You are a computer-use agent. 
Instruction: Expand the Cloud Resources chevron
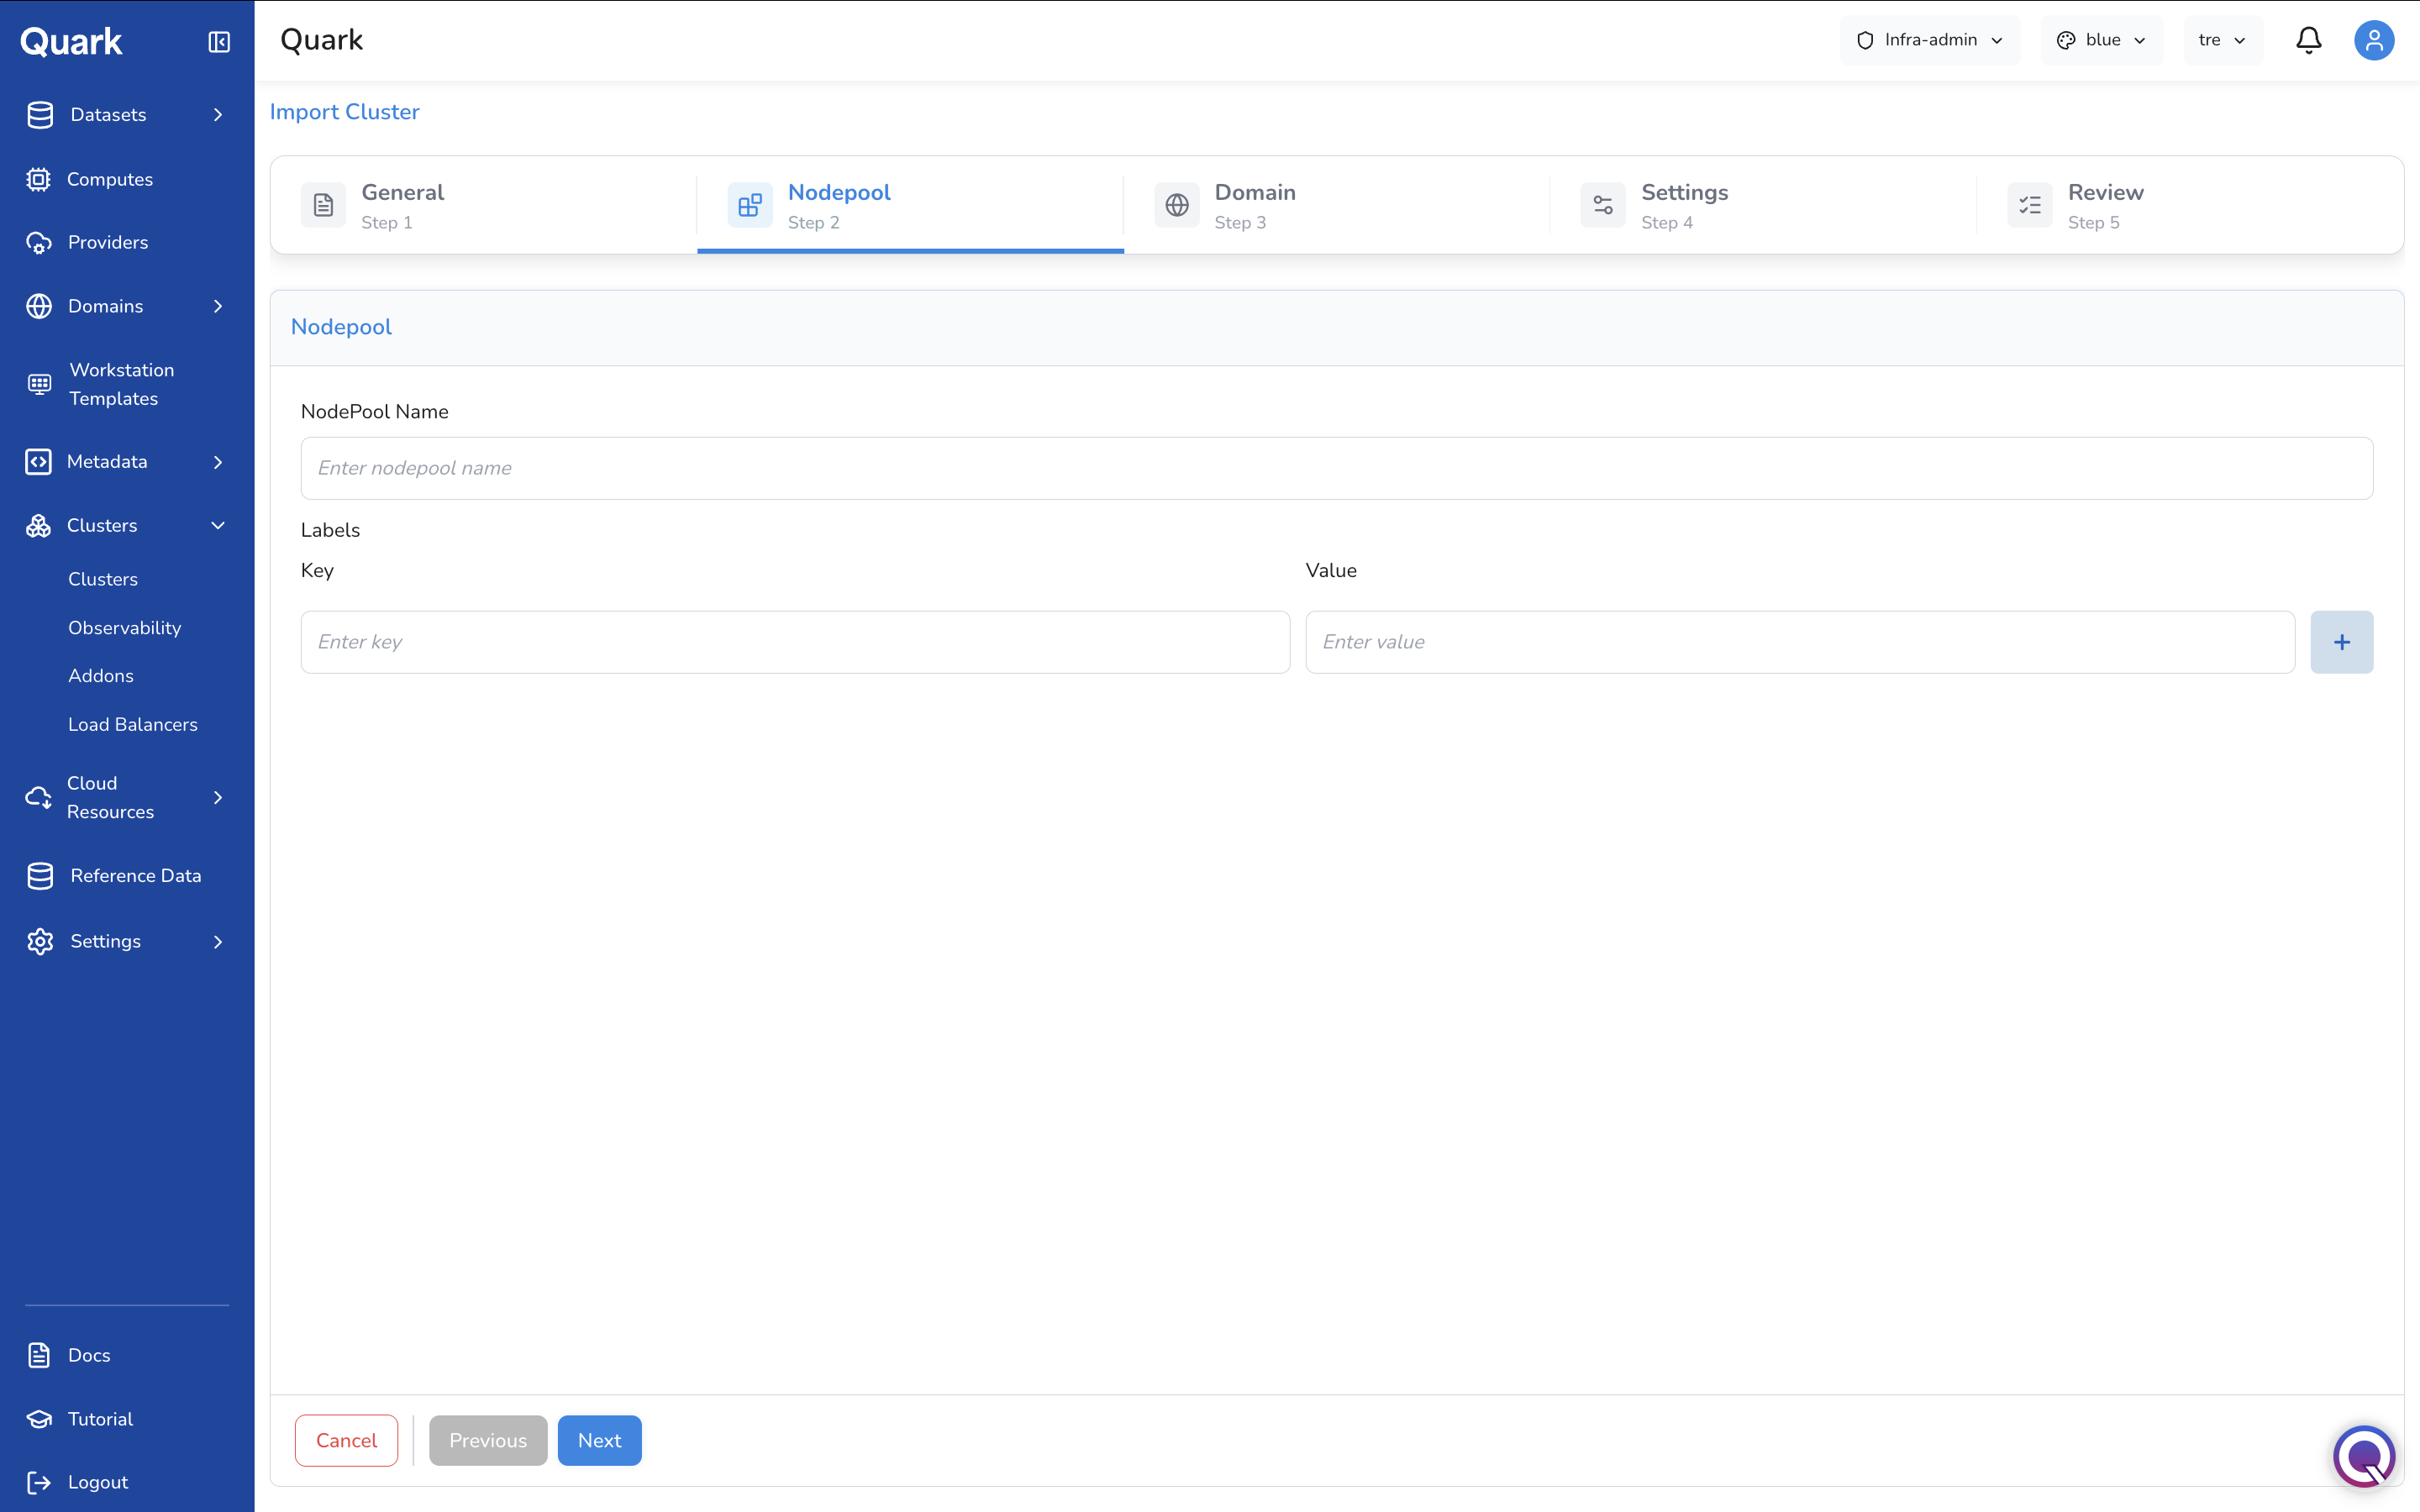pyautogui.click(x=218, y=798)
